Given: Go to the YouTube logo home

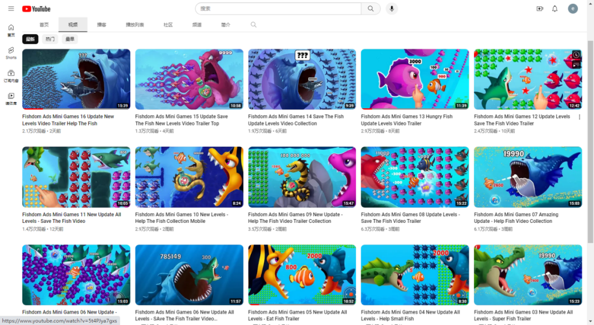Looking at the screenshot, I should point(36,9).
